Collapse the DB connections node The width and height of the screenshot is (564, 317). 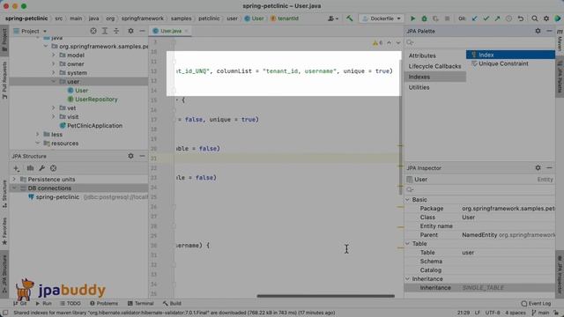point(14,188)
